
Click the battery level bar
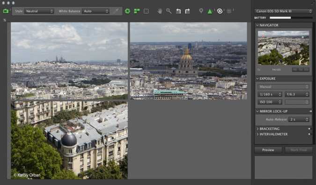(291, 18)
